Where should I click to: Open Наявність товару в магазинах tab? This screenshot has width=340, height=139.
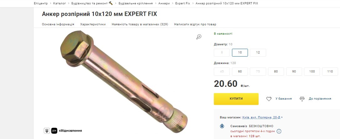pyautogui.click(x=140, y=24)
